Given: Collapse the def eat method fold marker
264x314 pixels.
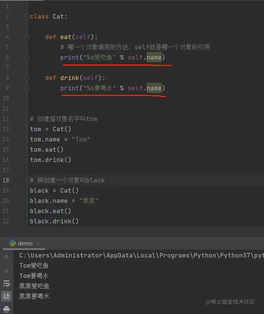Looking at the screenshot, I should (x=27, y=37).
